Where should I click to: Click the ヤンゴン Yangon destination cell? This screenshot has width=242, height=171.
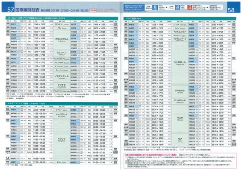[x=180, y=35]
